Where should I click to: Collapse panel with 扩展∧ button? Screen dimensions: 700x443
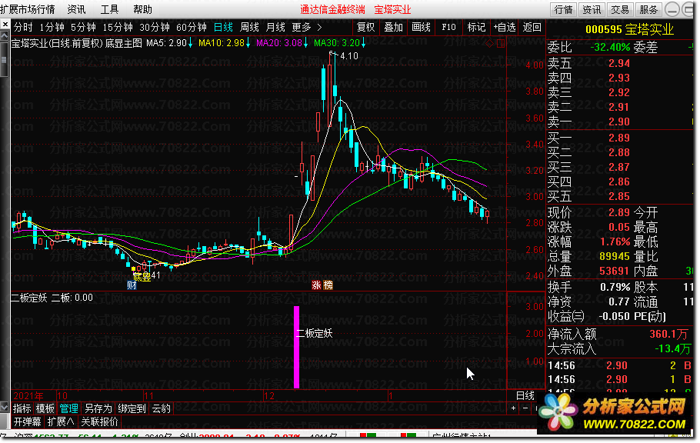[x=61, y=421]
